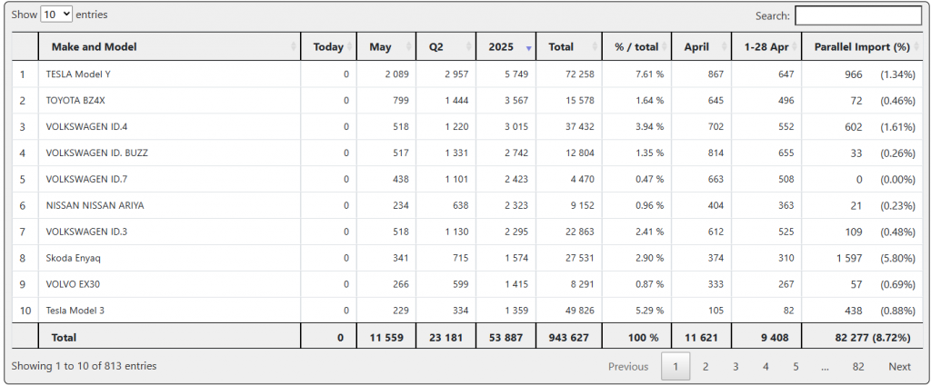The height and width of the screenshot is (385, 931).
Task: Sort by the Today column header
Action: tap(328, 46)
